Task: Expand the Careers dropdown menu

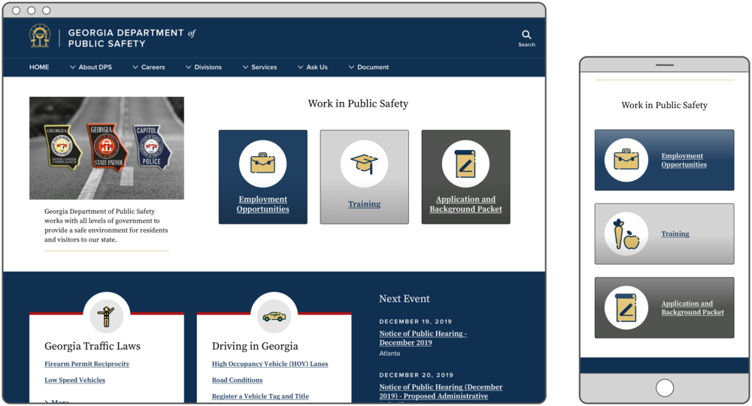Action: [x=149, y=67]
